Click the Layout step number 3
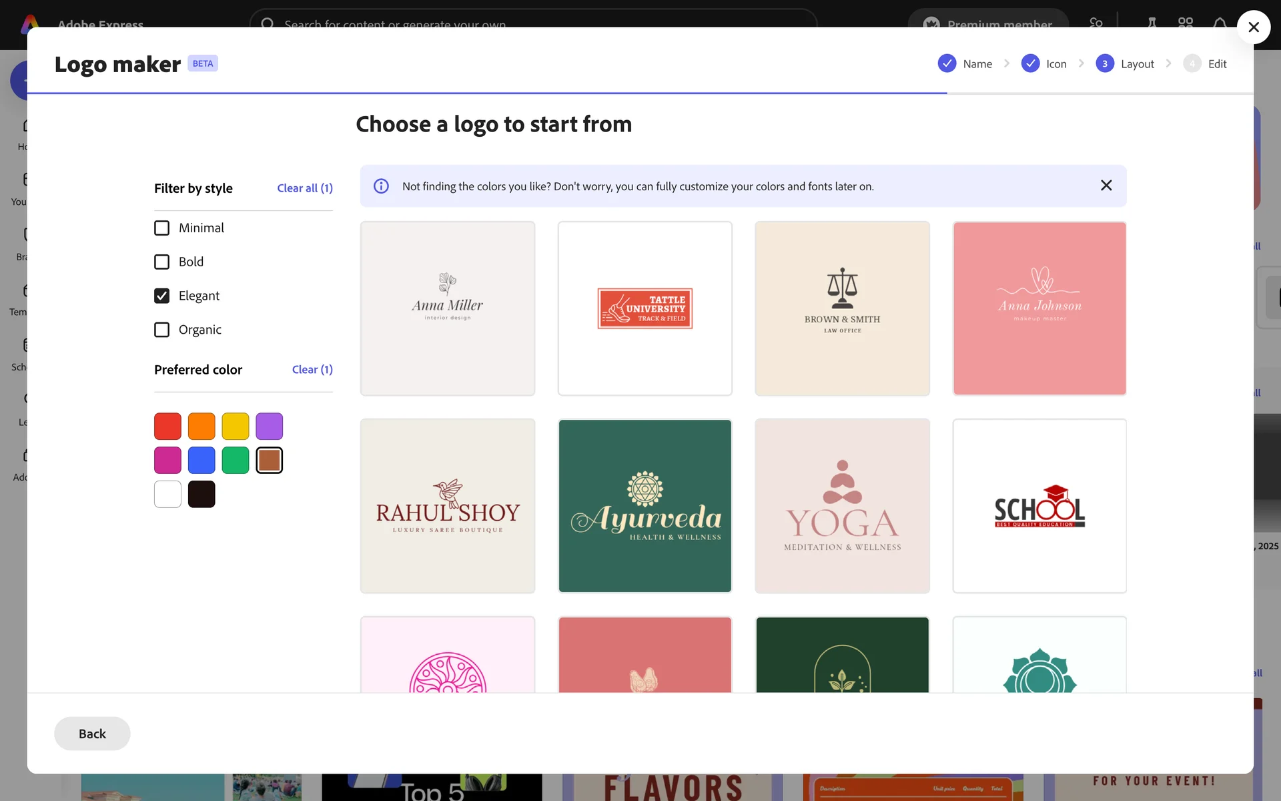 point(1104,64)
